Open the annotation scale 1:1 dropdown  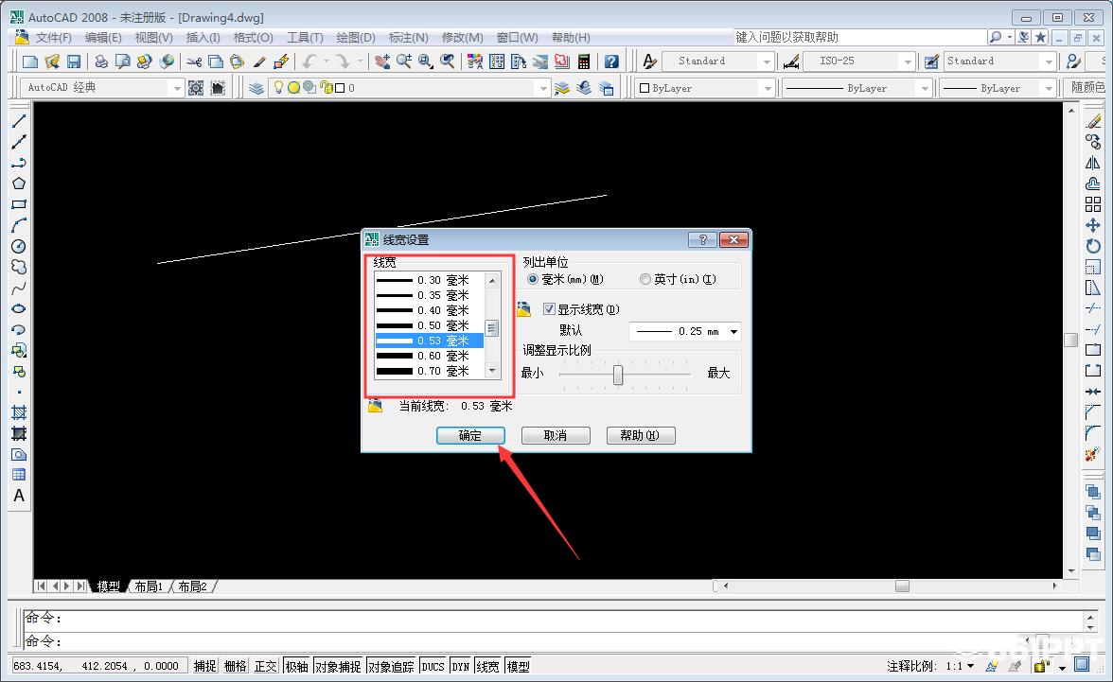[x=960, y=666]
